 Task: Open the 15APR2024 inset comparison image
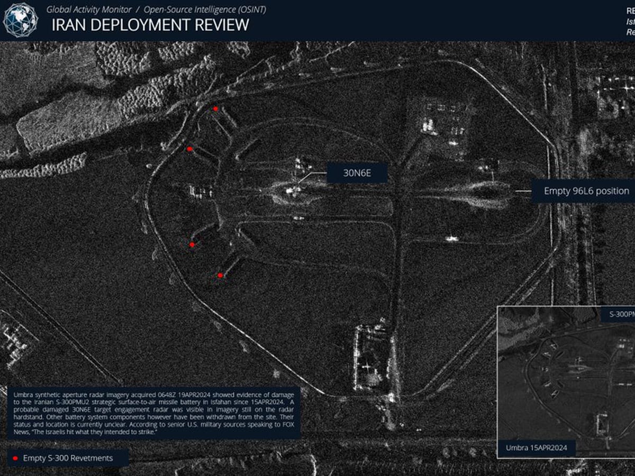[566, 381]
